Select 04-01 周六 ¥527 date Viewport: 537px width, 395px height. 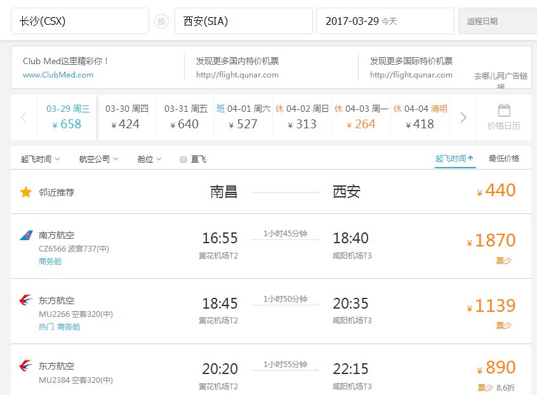click(x=244, y=117)
